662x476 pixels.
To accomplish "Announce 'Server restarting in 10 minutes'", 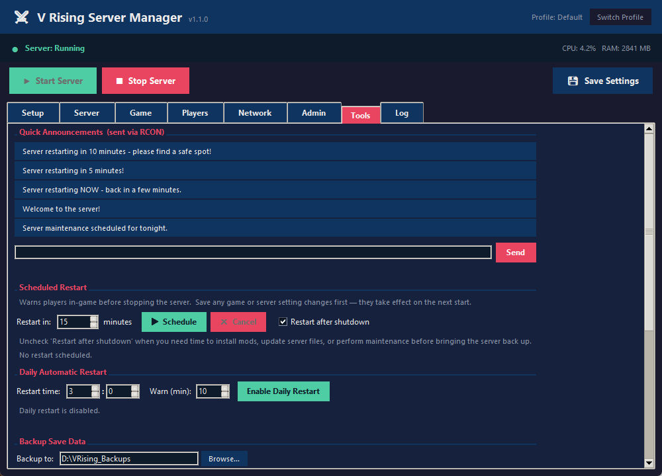I will (x=275, y=151).
